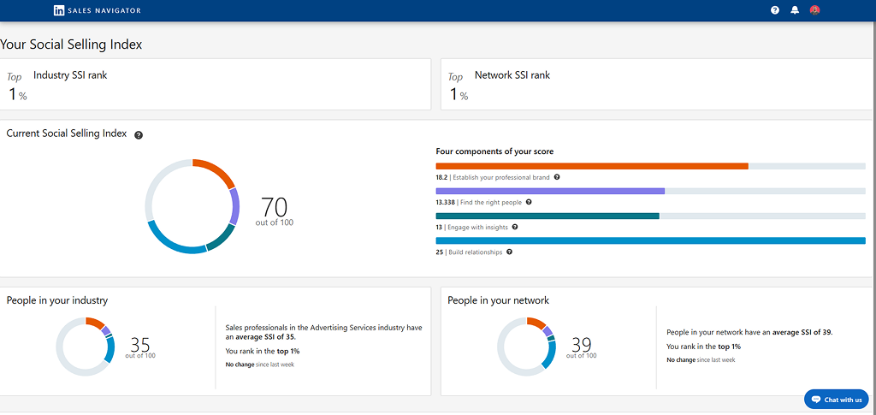
Task: Click the SALES NAVIGATOR header text
Action: [x=104, y=10]
